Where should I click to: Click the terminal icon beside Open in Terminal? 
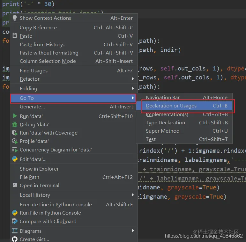point(15,185)
